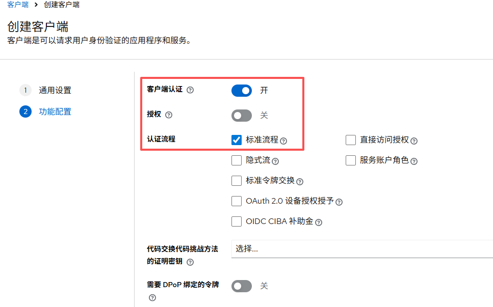Click the 客户端 breadcrumb link
The image size is (493, 307).
coord(18,5)
